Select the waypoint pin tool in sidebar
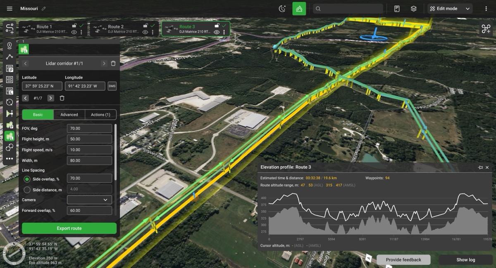 [10, 46]
